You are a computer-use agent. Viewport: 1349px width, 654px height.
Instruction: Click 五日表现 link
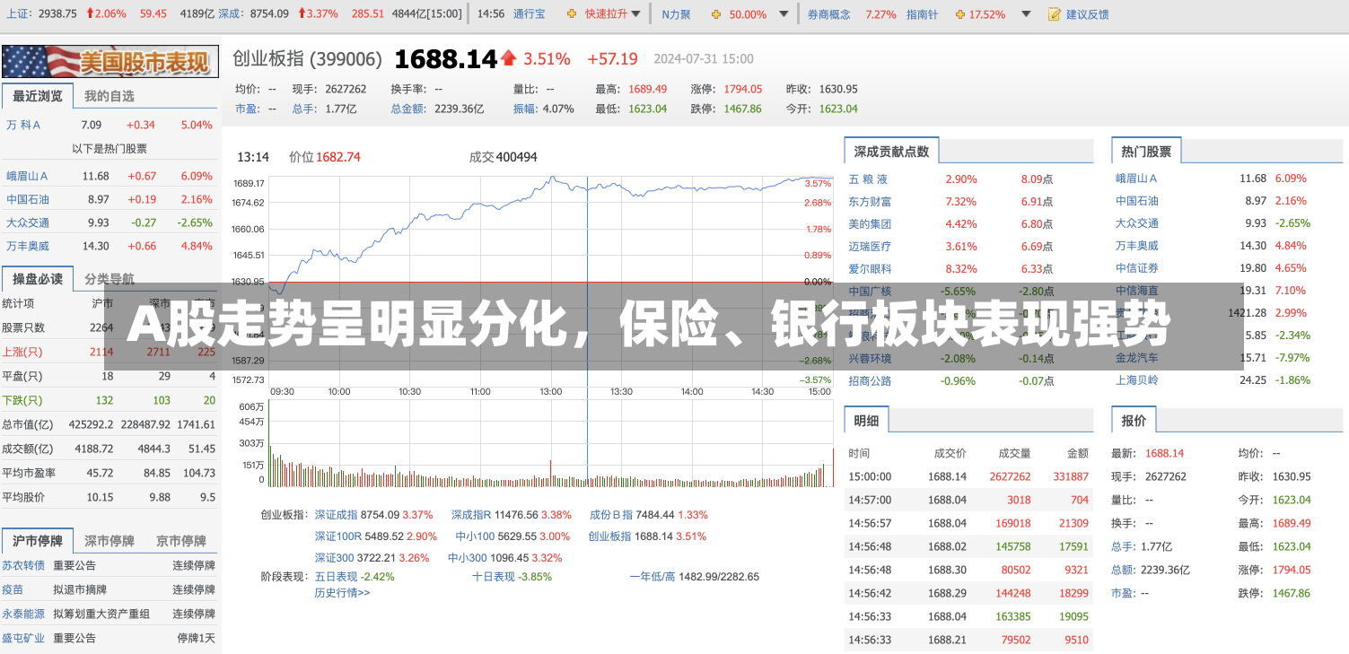tap(336, 577)
